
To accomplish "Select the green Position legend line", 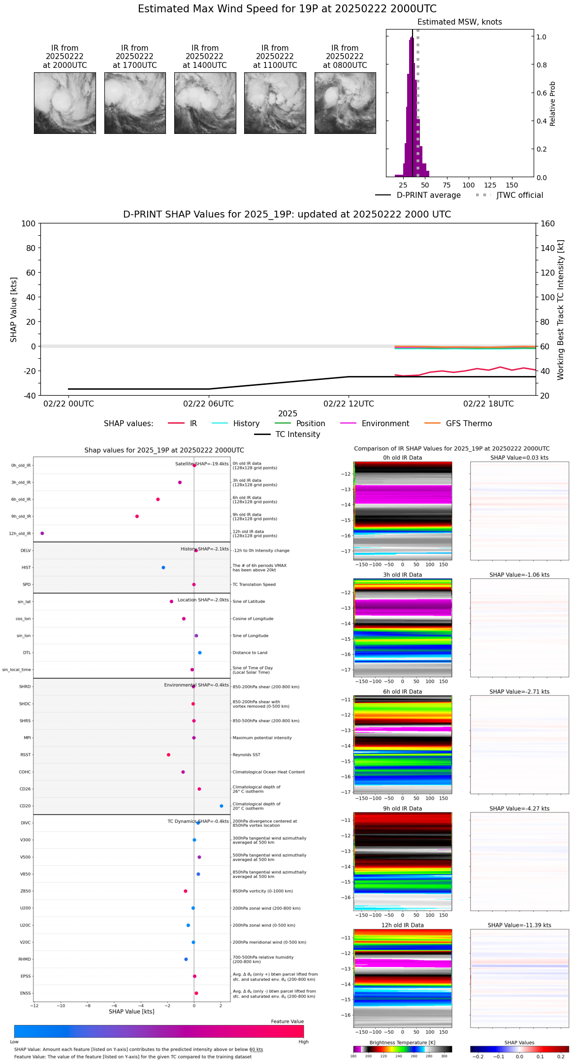I will coord(283,423).
